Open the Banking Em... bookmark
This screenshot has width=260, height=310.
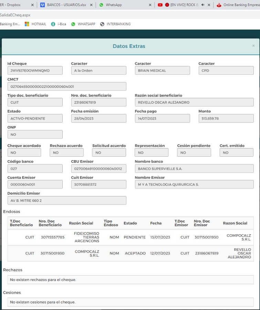[10, 24]
